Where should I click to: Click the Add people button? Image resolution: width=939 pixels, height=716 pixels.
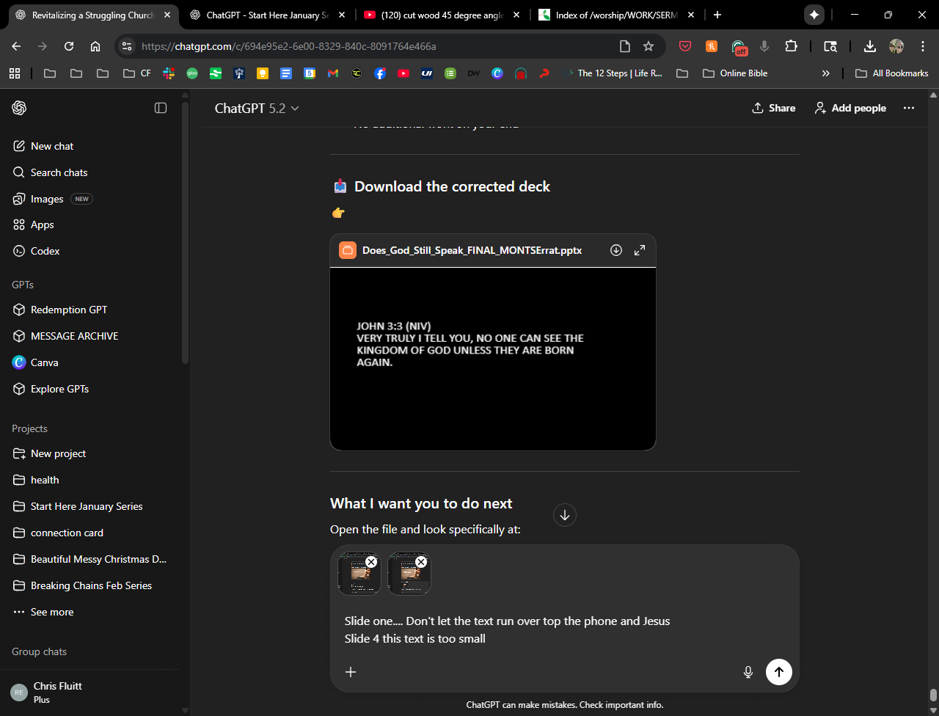click(x=850, y=108)
